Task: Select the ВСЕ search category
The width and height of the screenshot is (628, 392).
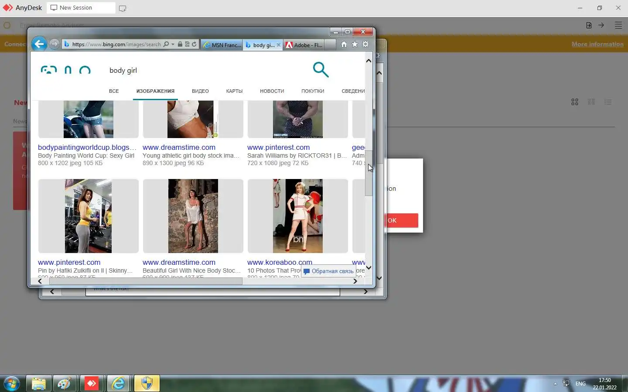Action: click(114, 91)
